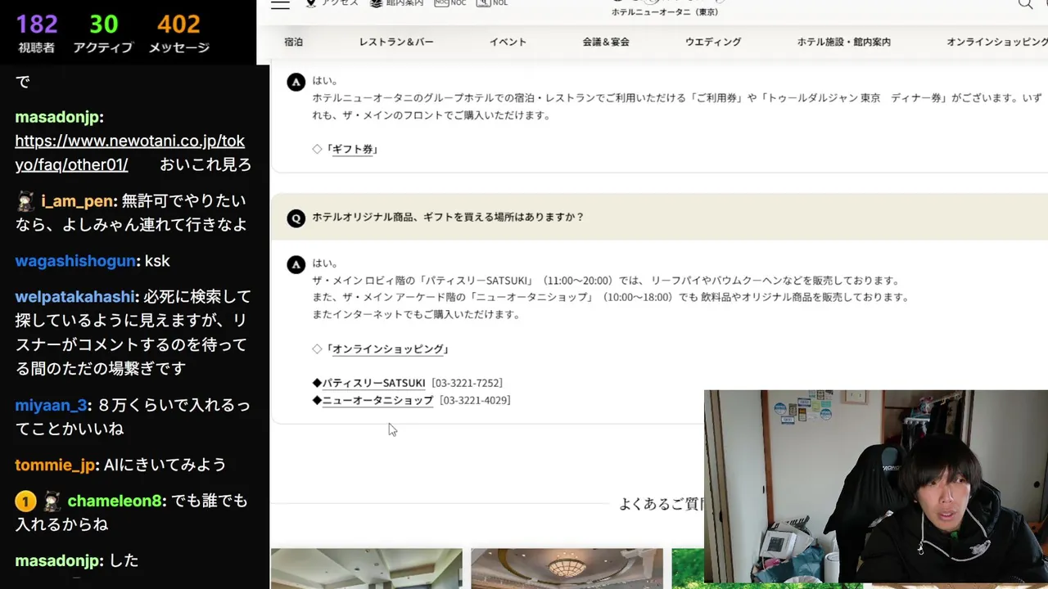Click the username tommie_jp in chat
This screenshot has height=589, width=1048.
pyautogui.click(x=55, y=465)
